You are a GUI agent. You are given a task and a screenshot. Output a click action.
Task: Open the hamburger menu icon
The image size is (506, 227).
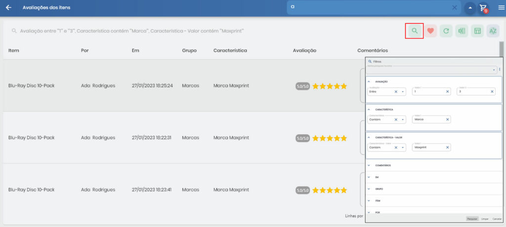click(502, 7)
